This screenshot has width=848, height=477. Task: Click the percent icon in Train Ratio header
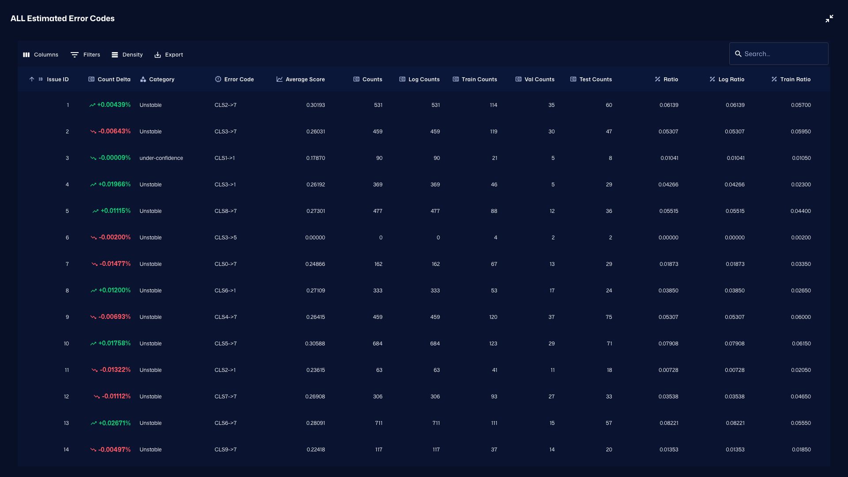point(774,79)
